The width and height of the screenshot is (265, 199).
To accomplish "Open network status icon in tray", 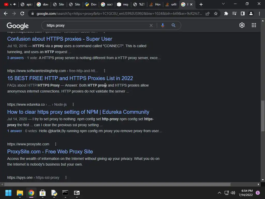I will click(x=226, y=193).
